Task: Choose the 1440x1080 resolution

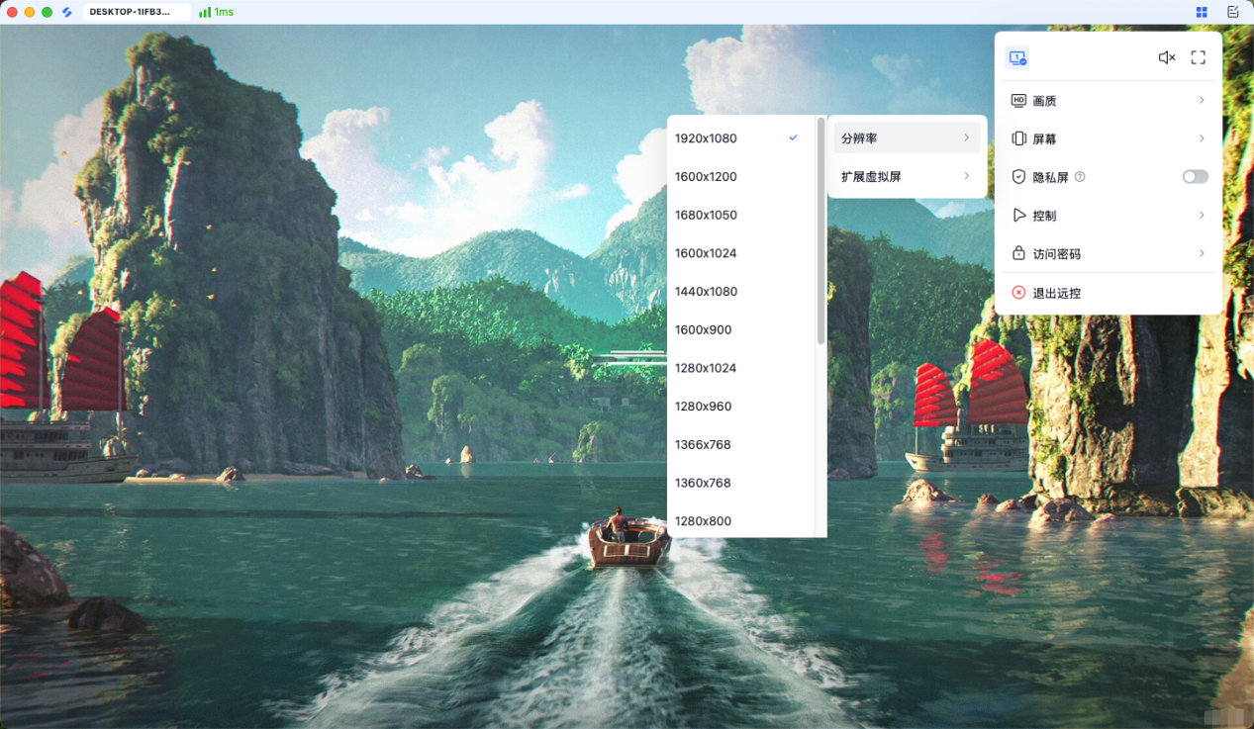Action: point(740,292)
